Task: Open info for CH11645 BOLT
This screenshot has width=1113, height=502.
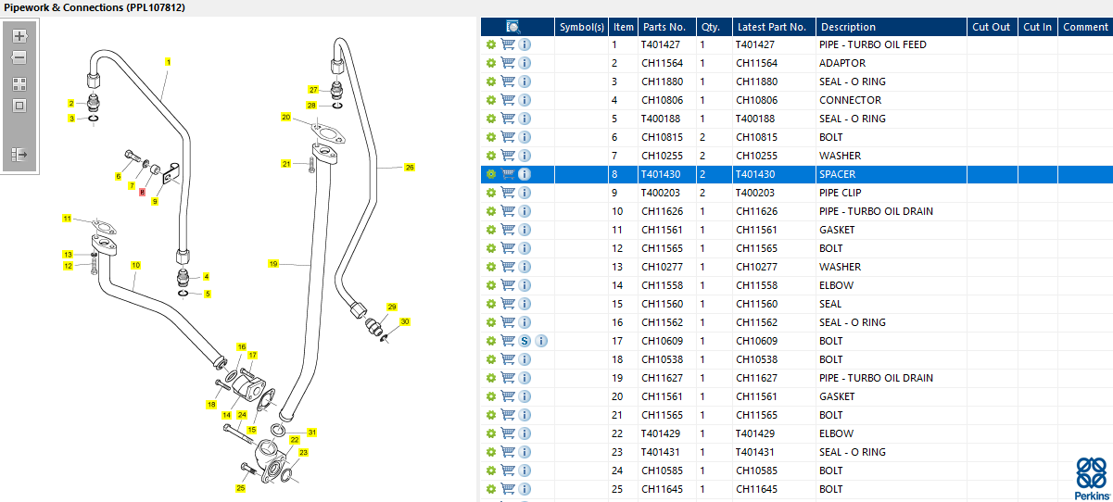Action: point(525,489)
